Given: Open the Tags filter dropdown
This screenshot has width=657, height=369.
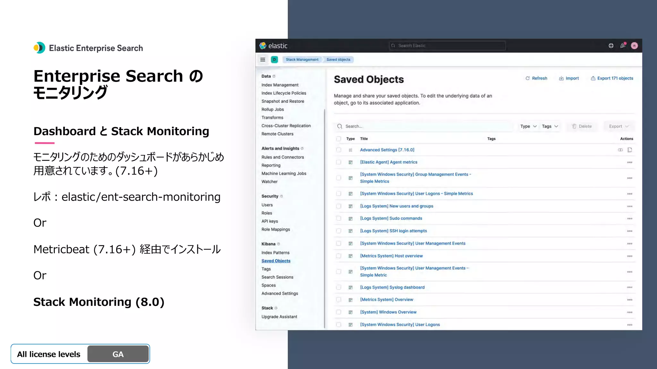Looking at the screenshot, I should (550, 126).
